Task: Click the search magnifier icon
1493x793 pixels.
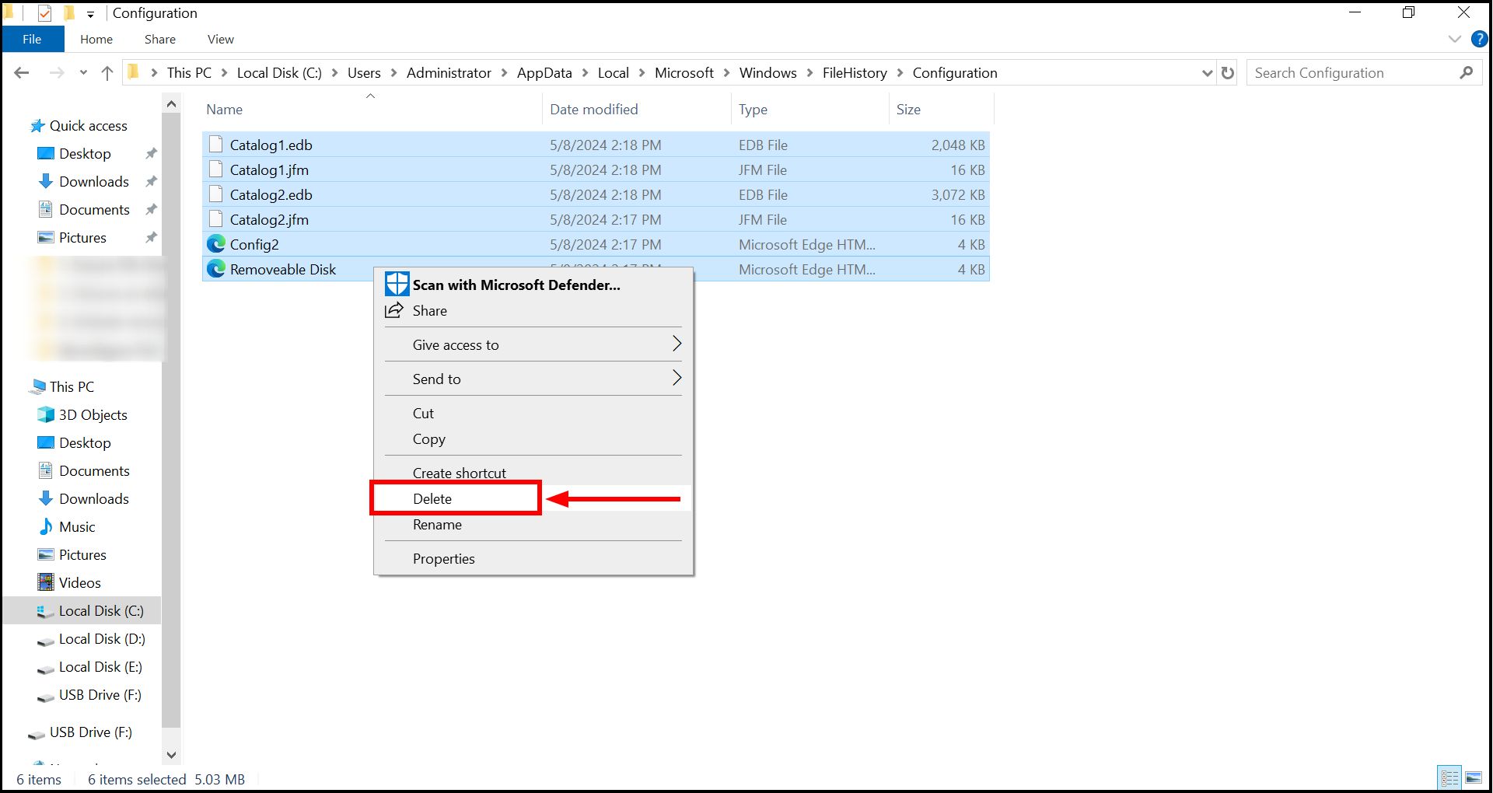Action: [1466, 73]
